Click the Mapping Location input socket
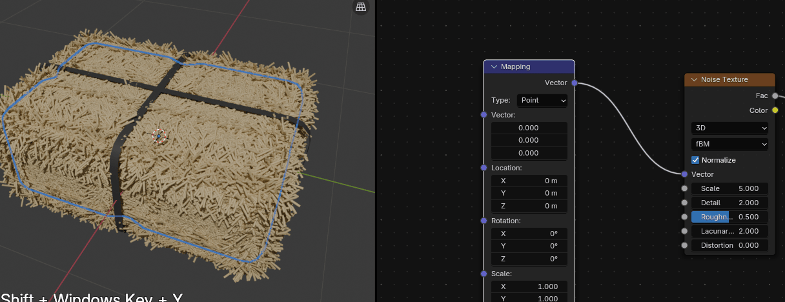Viewport: 785px width, 302px height. click(x=484, y=168)
